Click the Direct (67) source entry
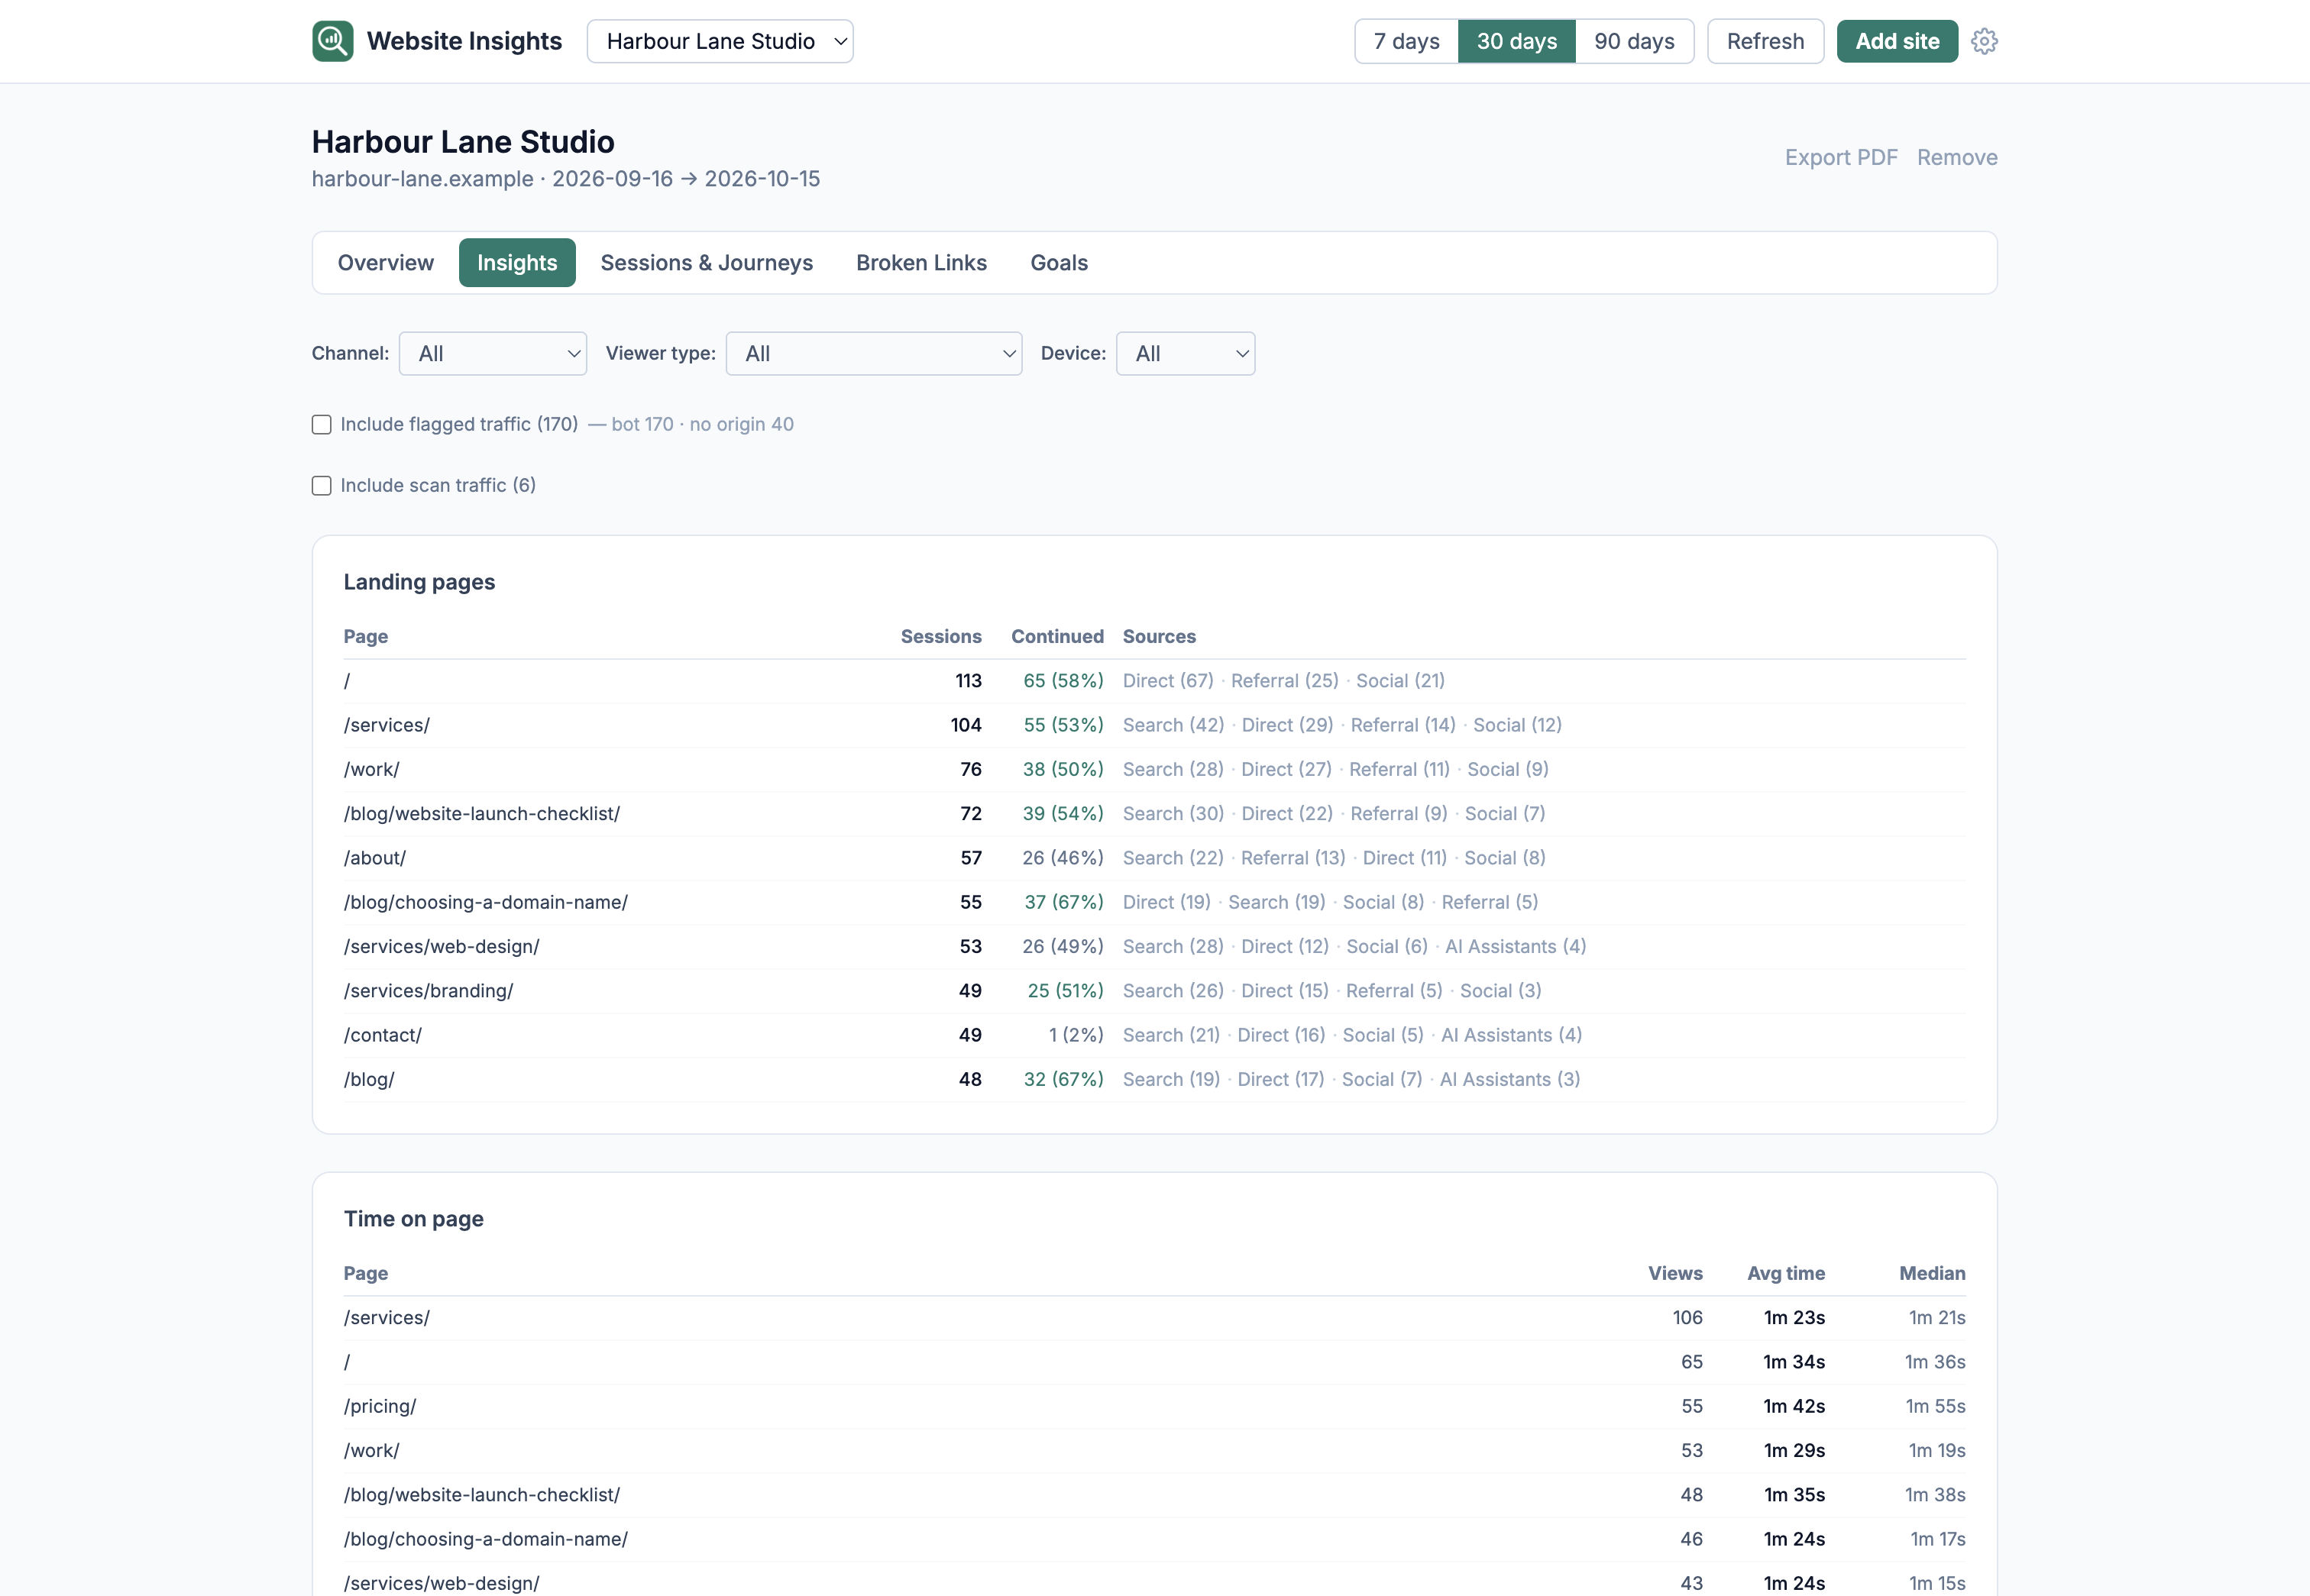The width and height of the screenshot is (2310, 1596). point(1167,681)
